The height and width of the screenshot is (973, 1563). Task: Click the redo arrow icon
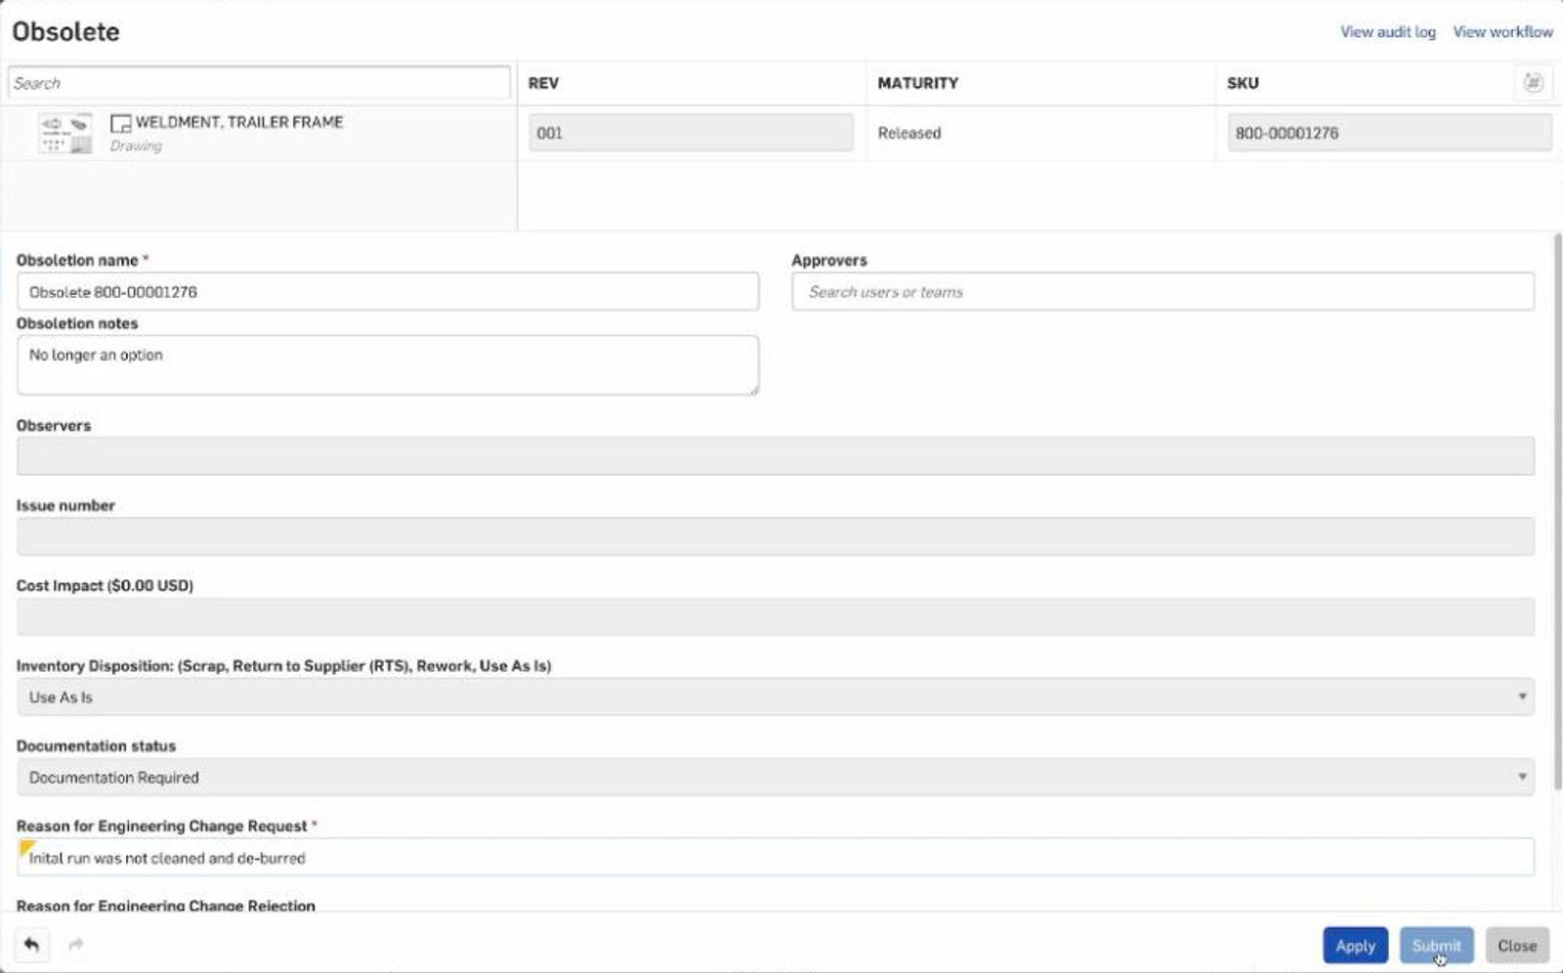(x=76, y=945)
